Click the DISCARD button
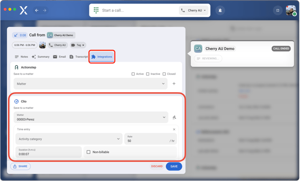This screenshot has width=300, height=181. pyautogui.click(x=157, y=167)
